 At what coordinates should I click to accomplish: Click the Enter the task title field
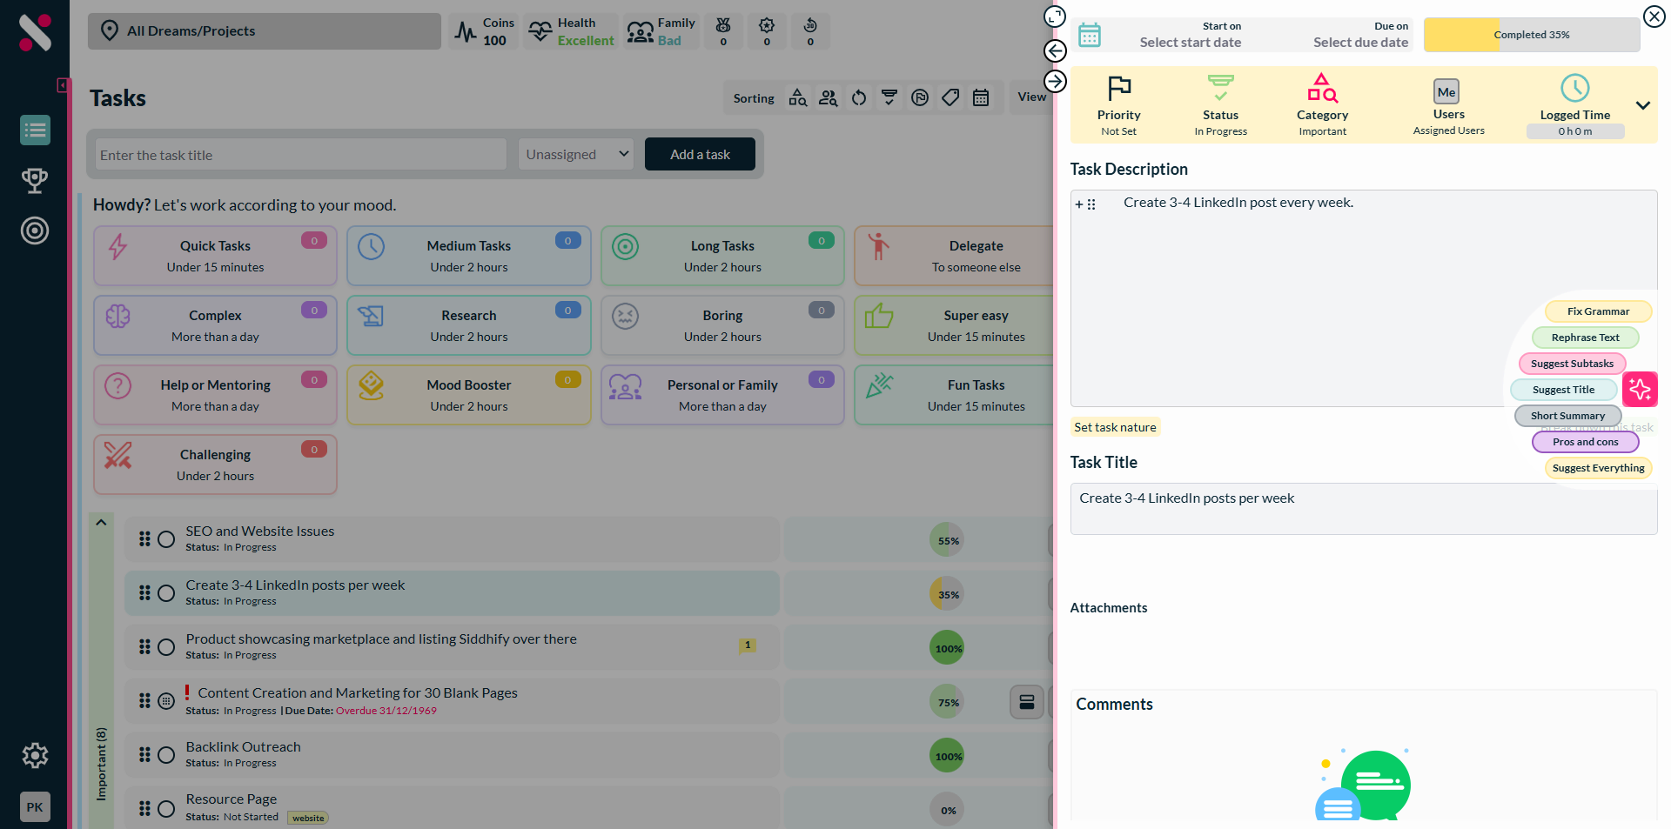[300, 154]
